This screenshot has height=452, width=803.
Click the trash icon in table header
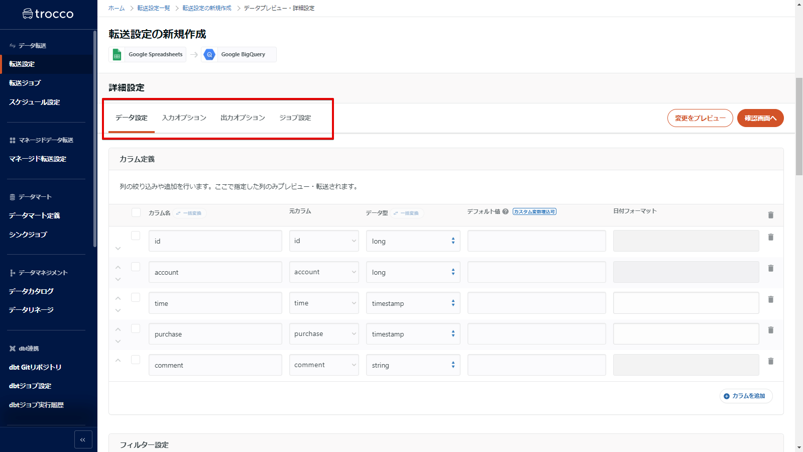(x=771, y=215)
